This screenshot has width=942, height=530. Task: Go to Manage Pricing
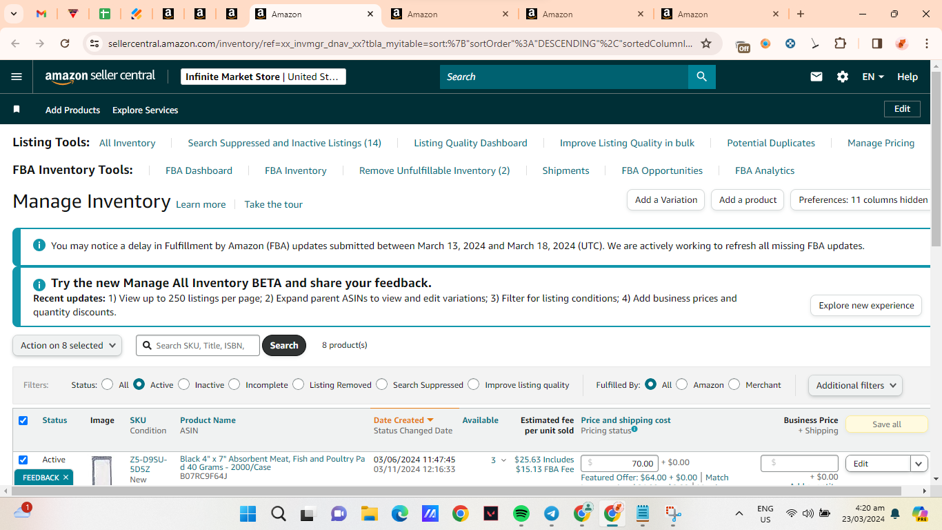click(x=881, y=143)
